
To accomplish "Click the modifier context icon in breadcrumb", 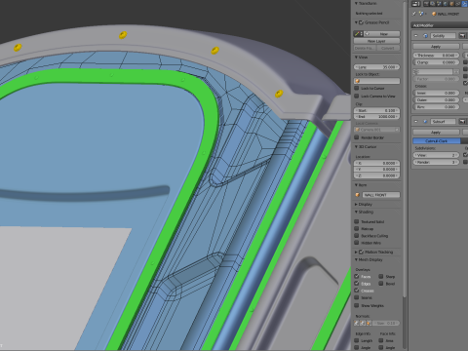I will (421, 14).
